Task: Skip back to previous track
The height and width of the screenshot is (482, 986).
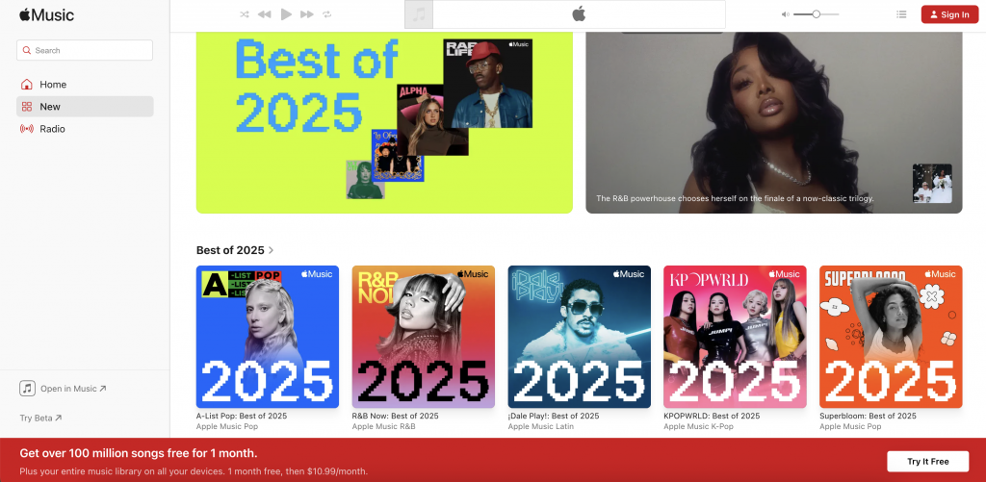Action: click(265, 14)
